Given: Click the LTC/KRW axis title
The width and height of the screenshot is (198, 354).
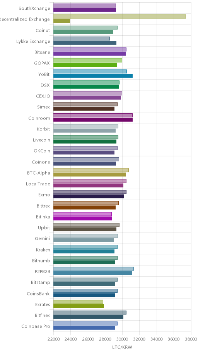Looking at the screenshot, I should pyautogui.click(x=122, y=347).
